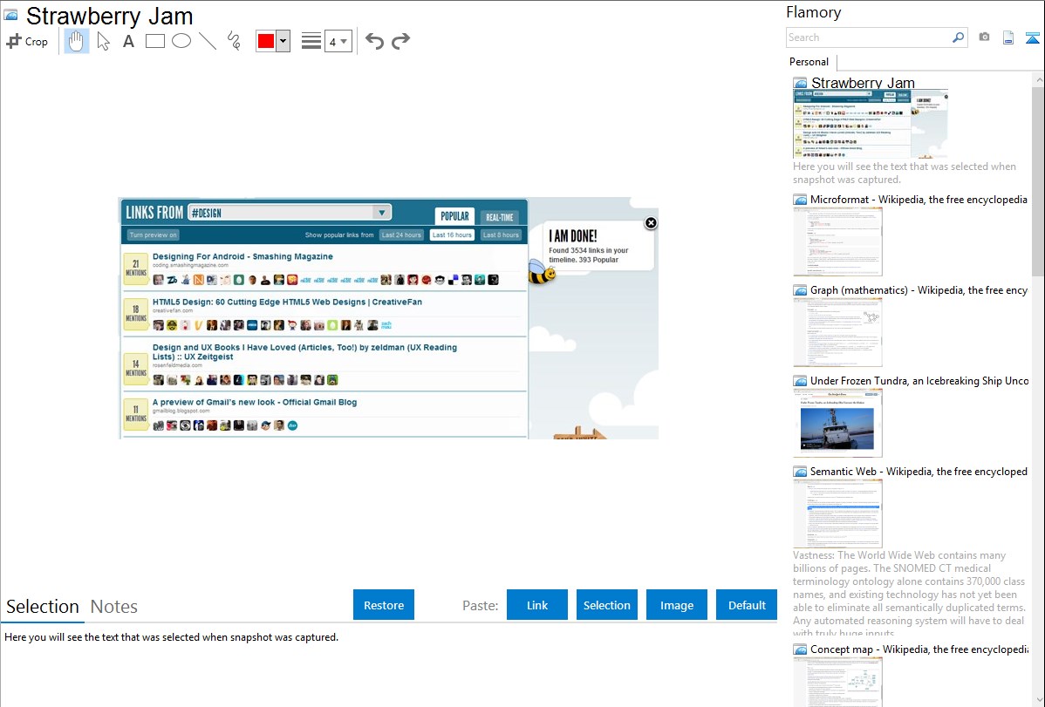Open the line width 4 dropdown
This screenshot has height=707, width=1045.
click(x=338, y=41)
